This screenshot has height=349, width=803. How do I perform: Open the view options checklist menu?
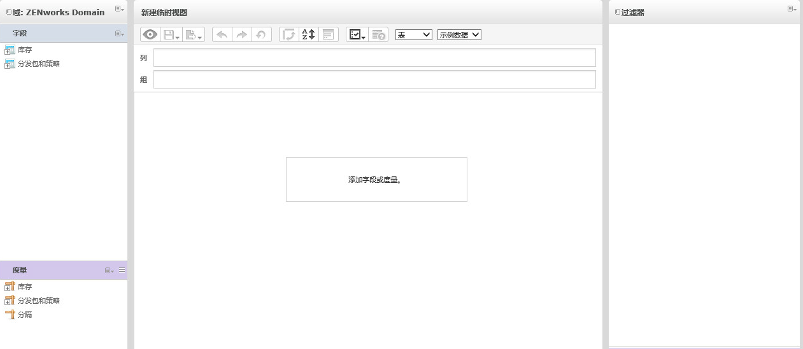[x=357, y=34]
